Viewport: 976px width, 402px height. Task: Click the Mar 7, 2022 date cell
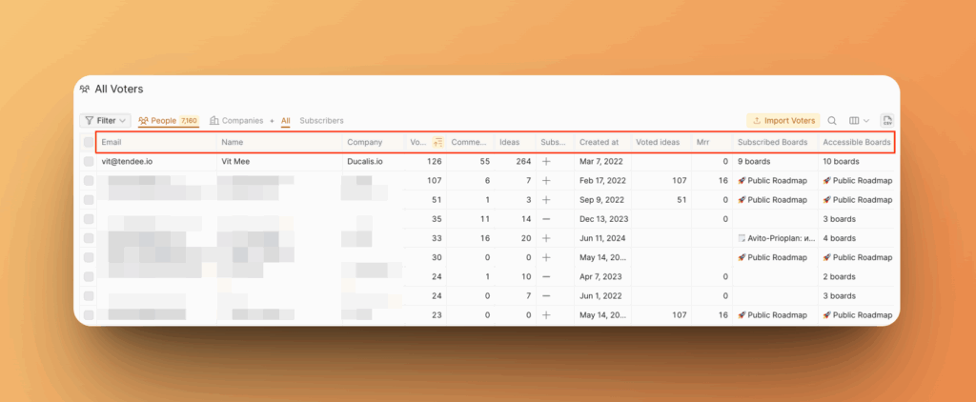pos(600,161)
